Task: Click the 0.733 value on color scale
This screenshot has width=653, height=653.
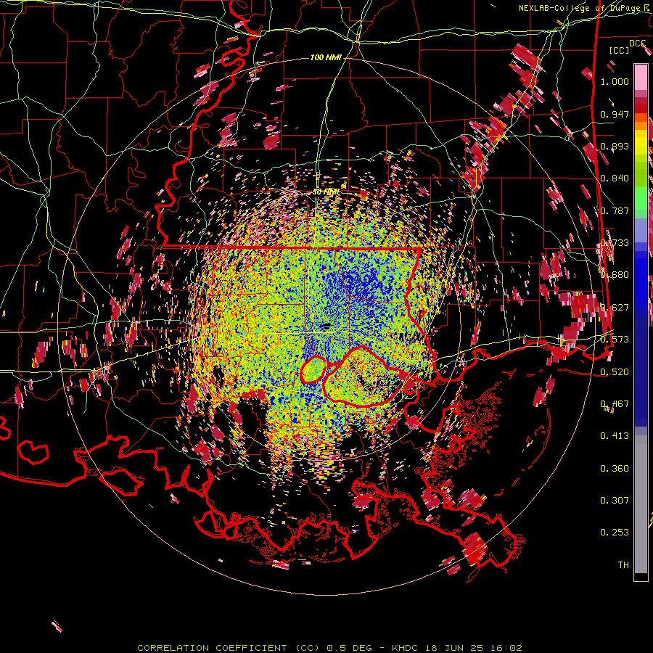Action: coord(615,243)
